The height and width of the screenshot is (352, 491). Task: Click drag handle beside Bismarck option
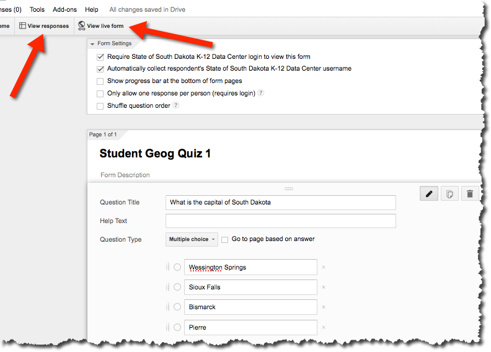(x=167, y=307)
